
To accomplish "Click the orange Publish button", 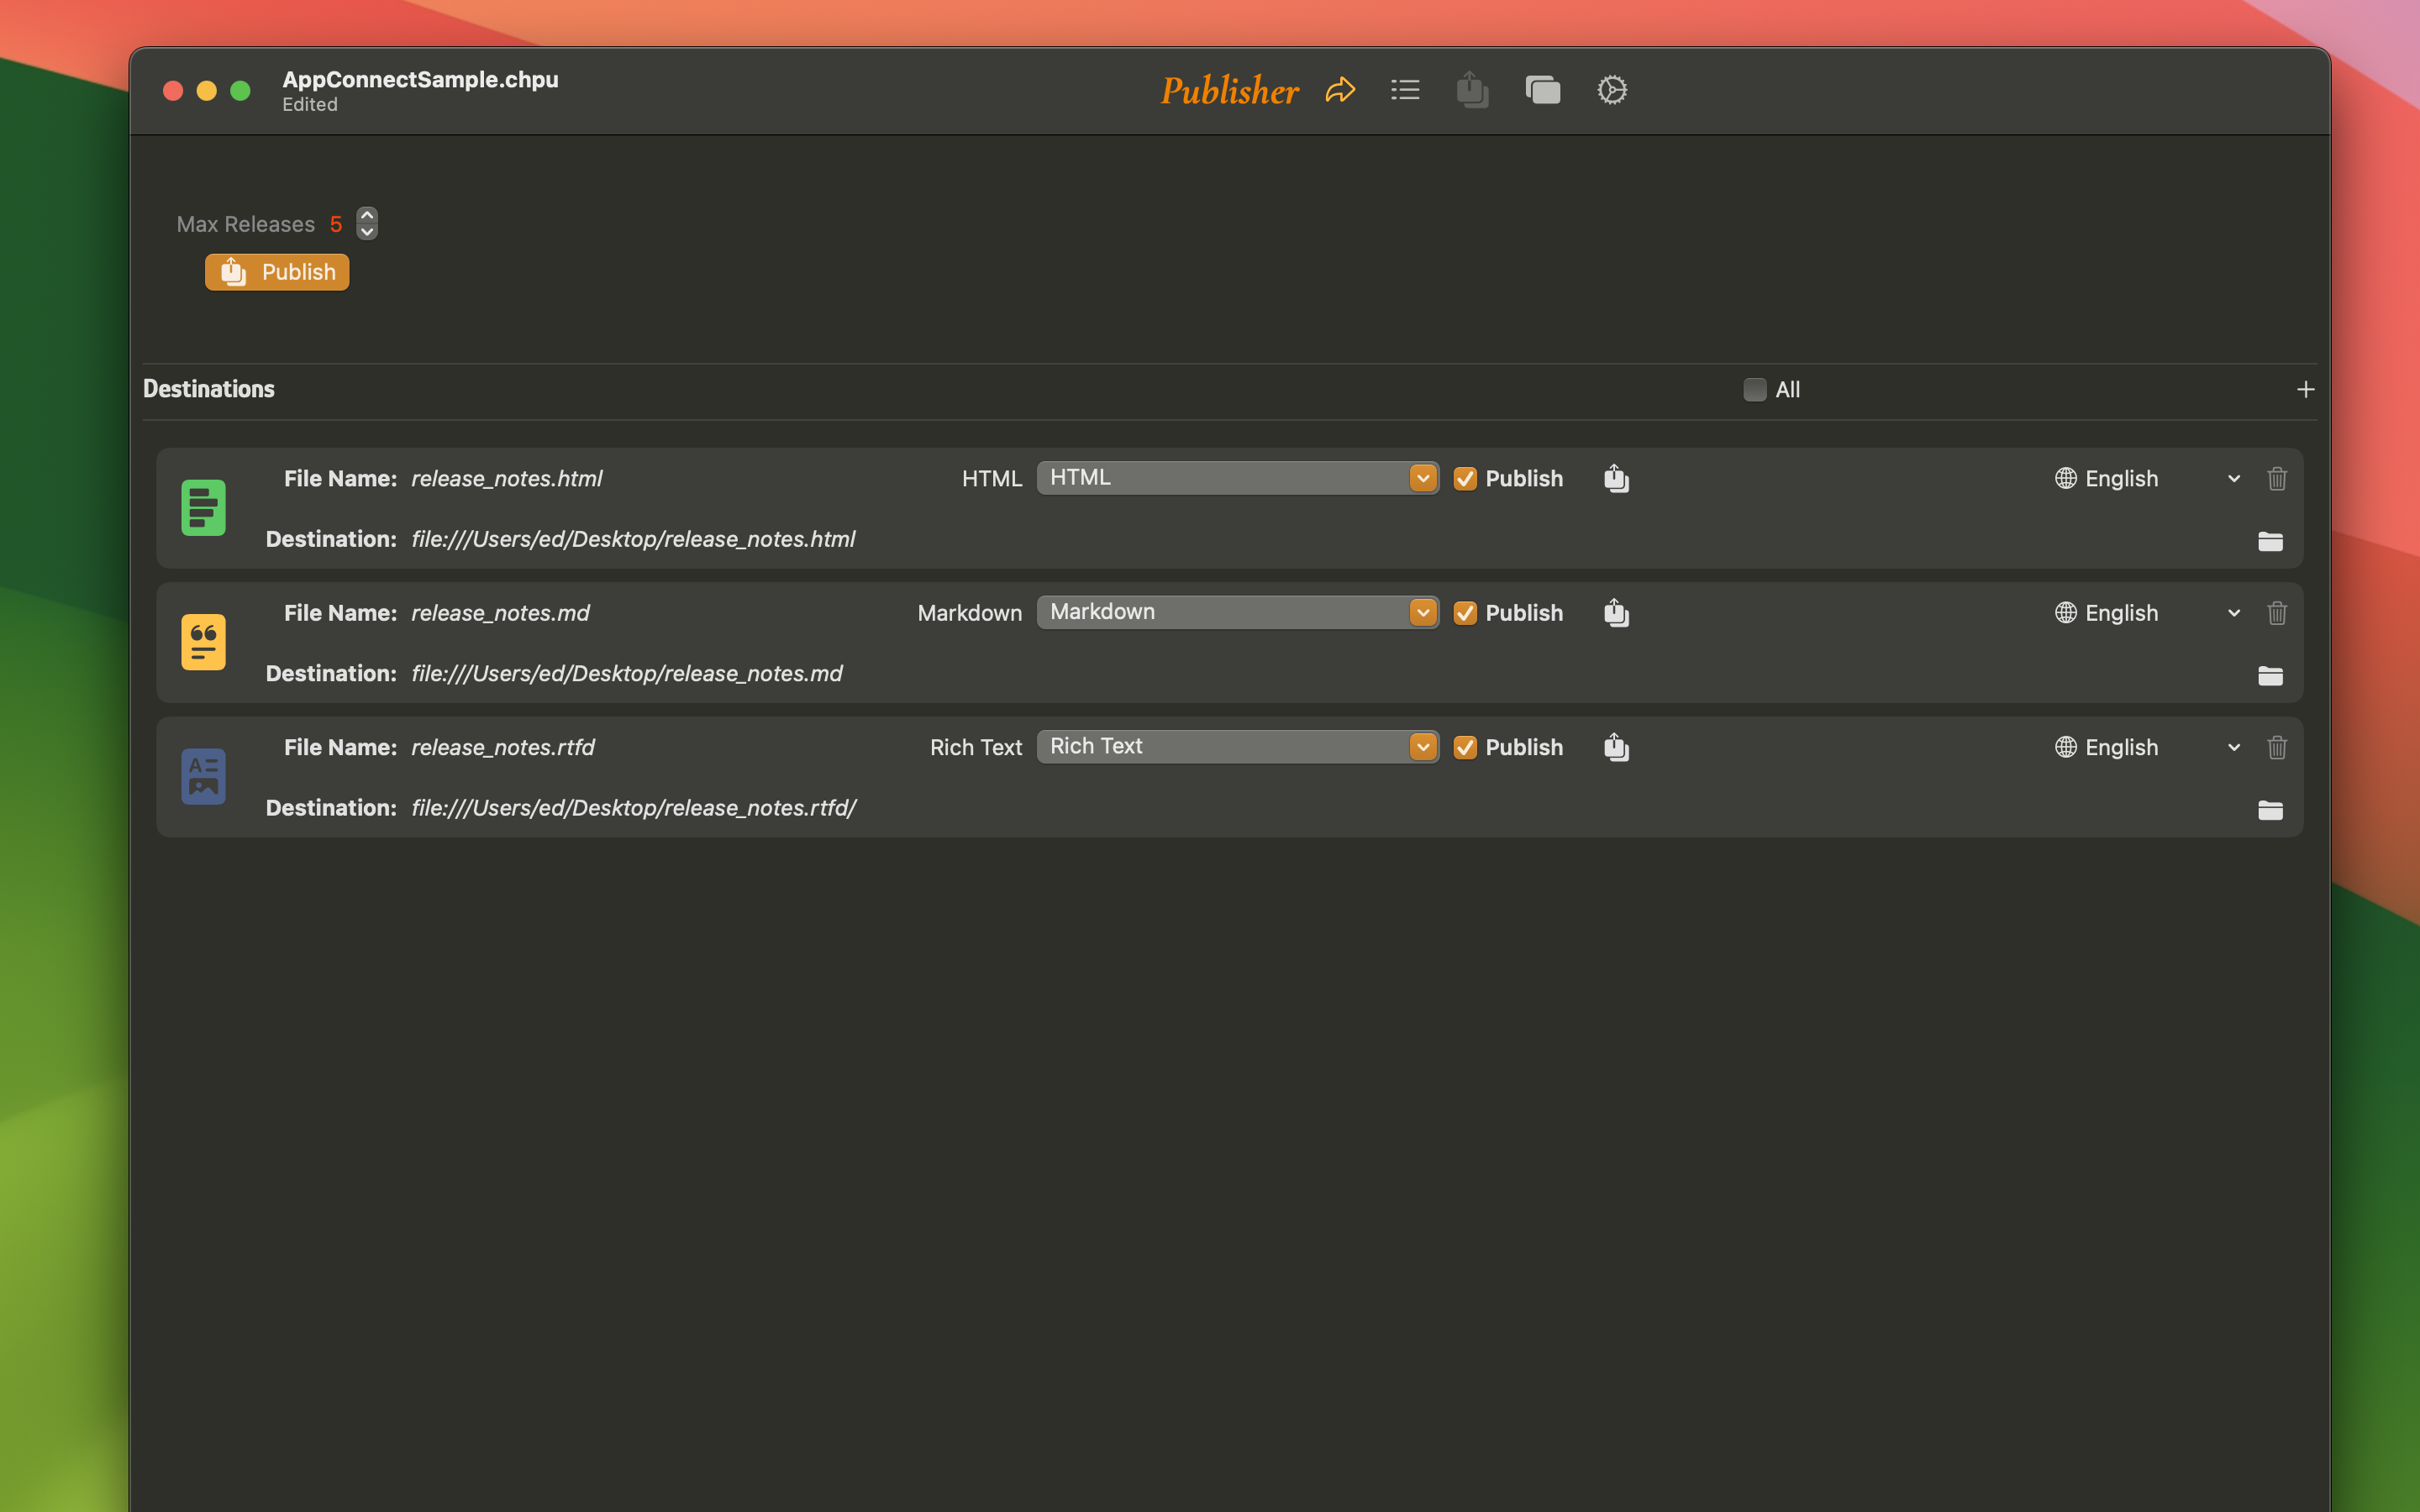I will pyautogui.click(x=277, y=272).
